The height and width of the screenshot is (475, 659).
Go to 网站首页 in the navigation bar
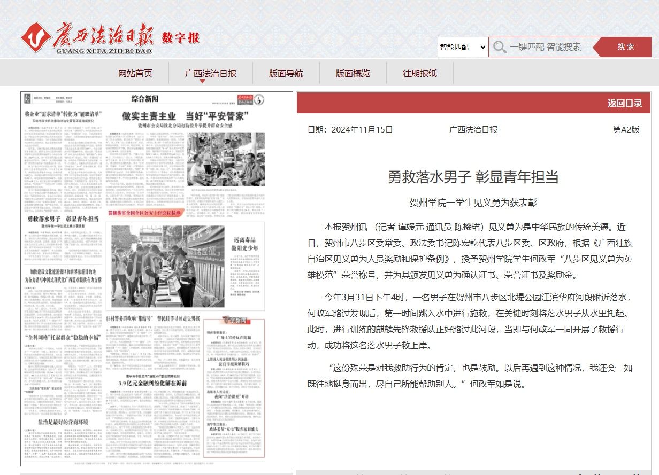tap(135, 73)
